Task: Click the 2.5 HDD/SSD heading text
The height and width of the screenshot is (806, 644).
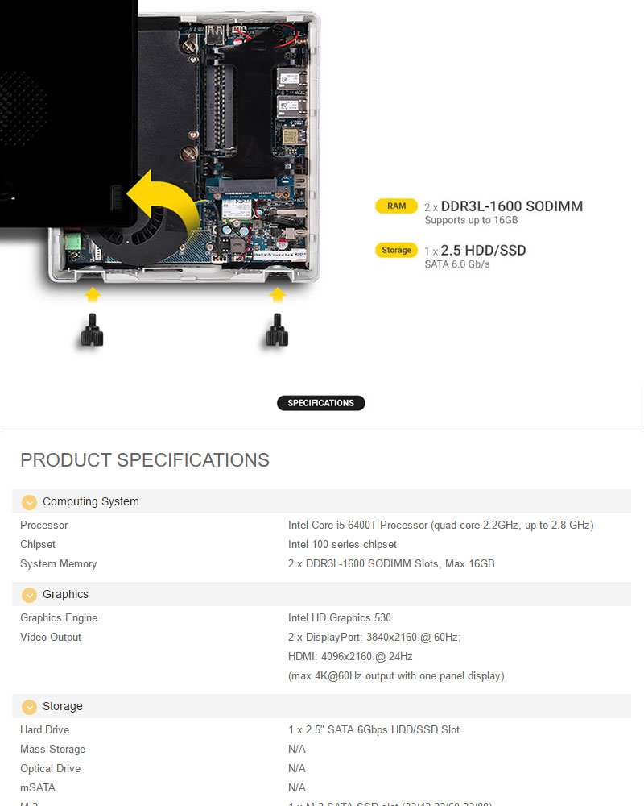Action: 483,251
